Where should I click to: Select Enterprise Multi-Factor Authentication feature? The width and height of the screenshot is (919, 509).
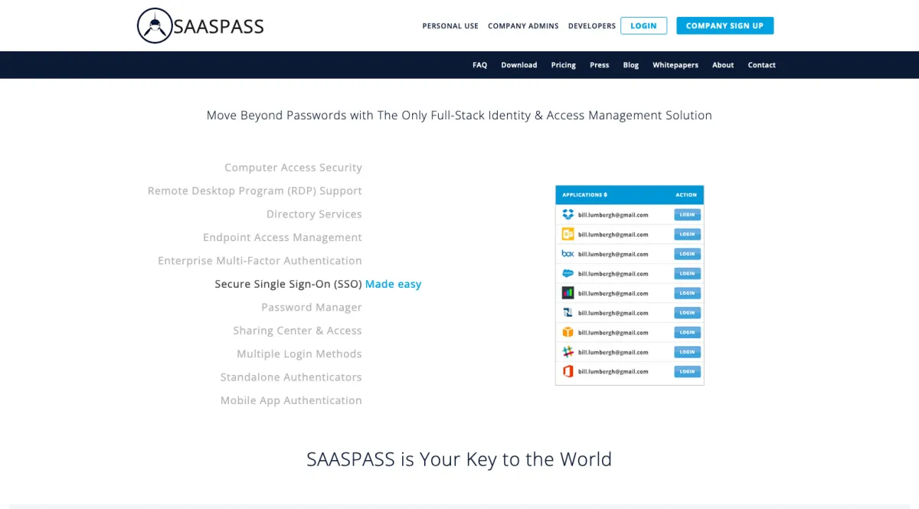pos(260,261)
